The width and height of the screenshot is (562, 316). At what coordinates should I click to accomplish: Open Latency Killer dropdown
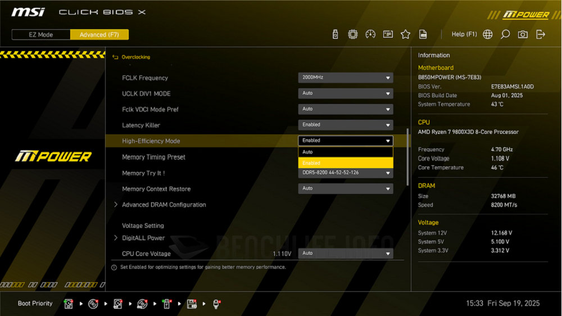click(346, 125)
